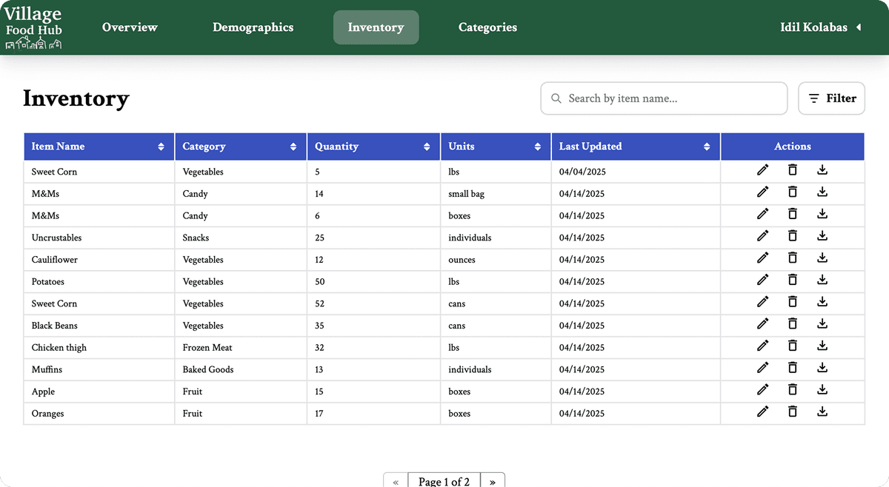Sort table by Item Name column
Viewport: 889px width, 487px height.
(161, 147)
